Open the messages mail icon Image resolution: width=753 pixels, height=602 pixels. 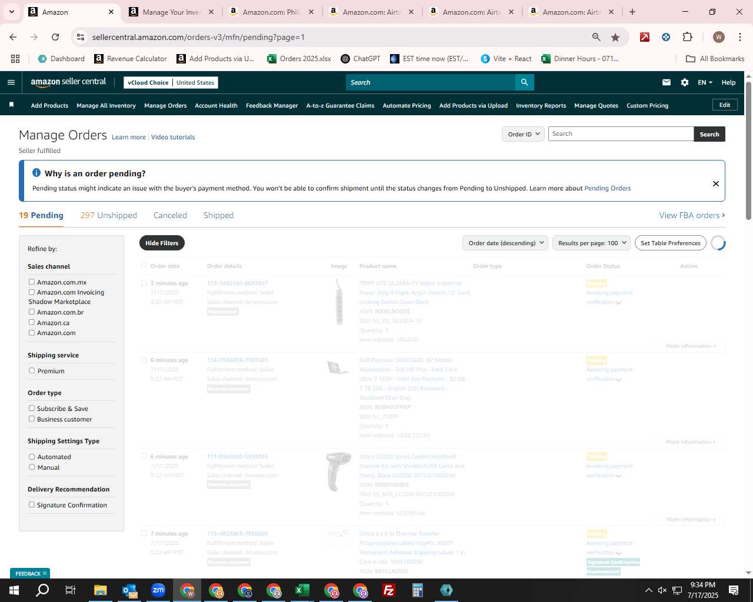coord(667,82)
